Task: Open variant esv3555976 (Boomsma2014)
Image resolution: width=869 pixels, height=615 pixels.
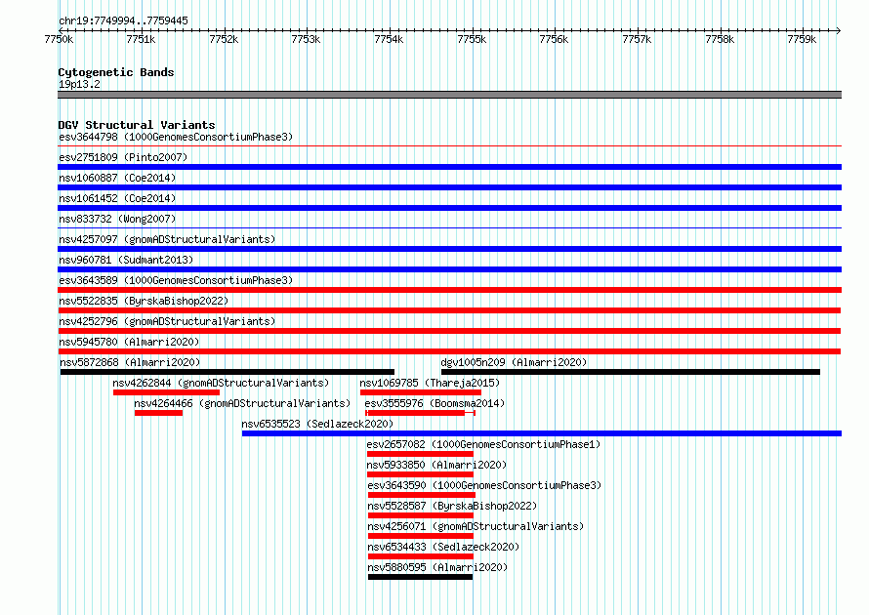Action: point(435,403)
